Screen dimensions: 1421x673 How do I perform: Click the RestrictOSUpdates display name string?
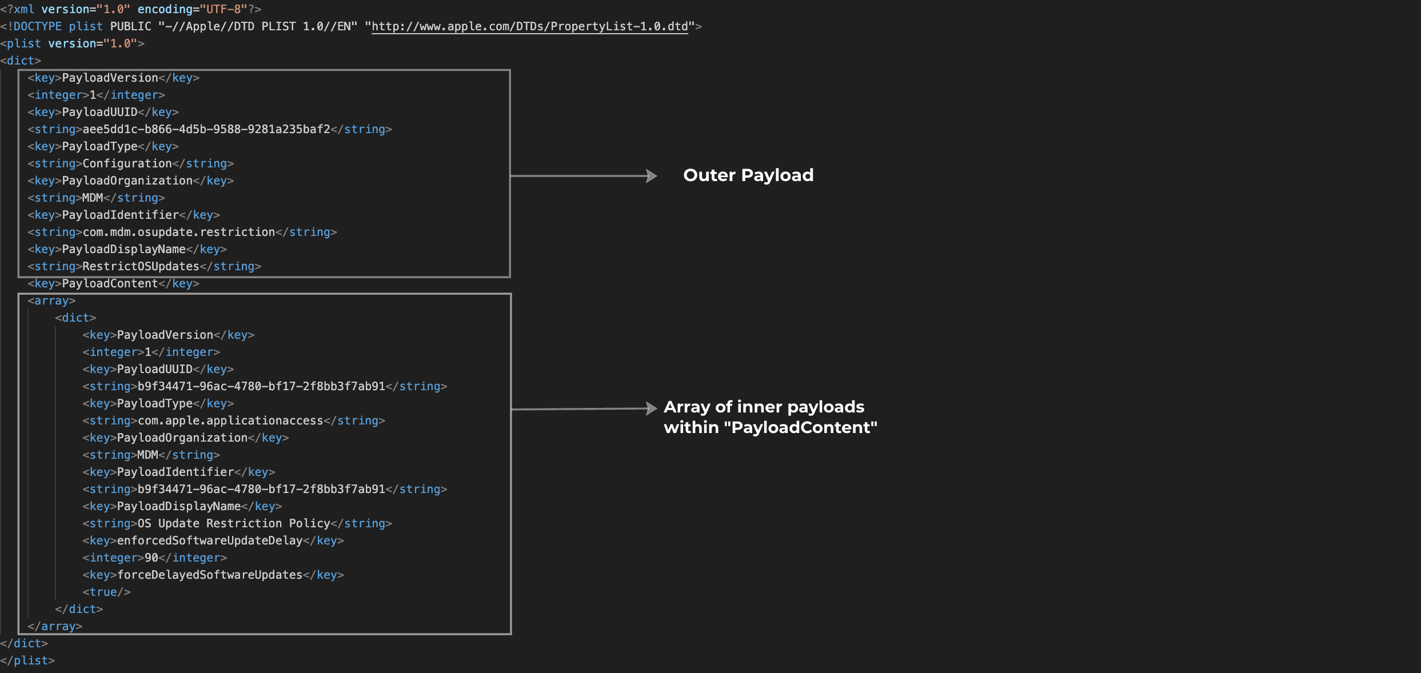click(x=141, y=266)
